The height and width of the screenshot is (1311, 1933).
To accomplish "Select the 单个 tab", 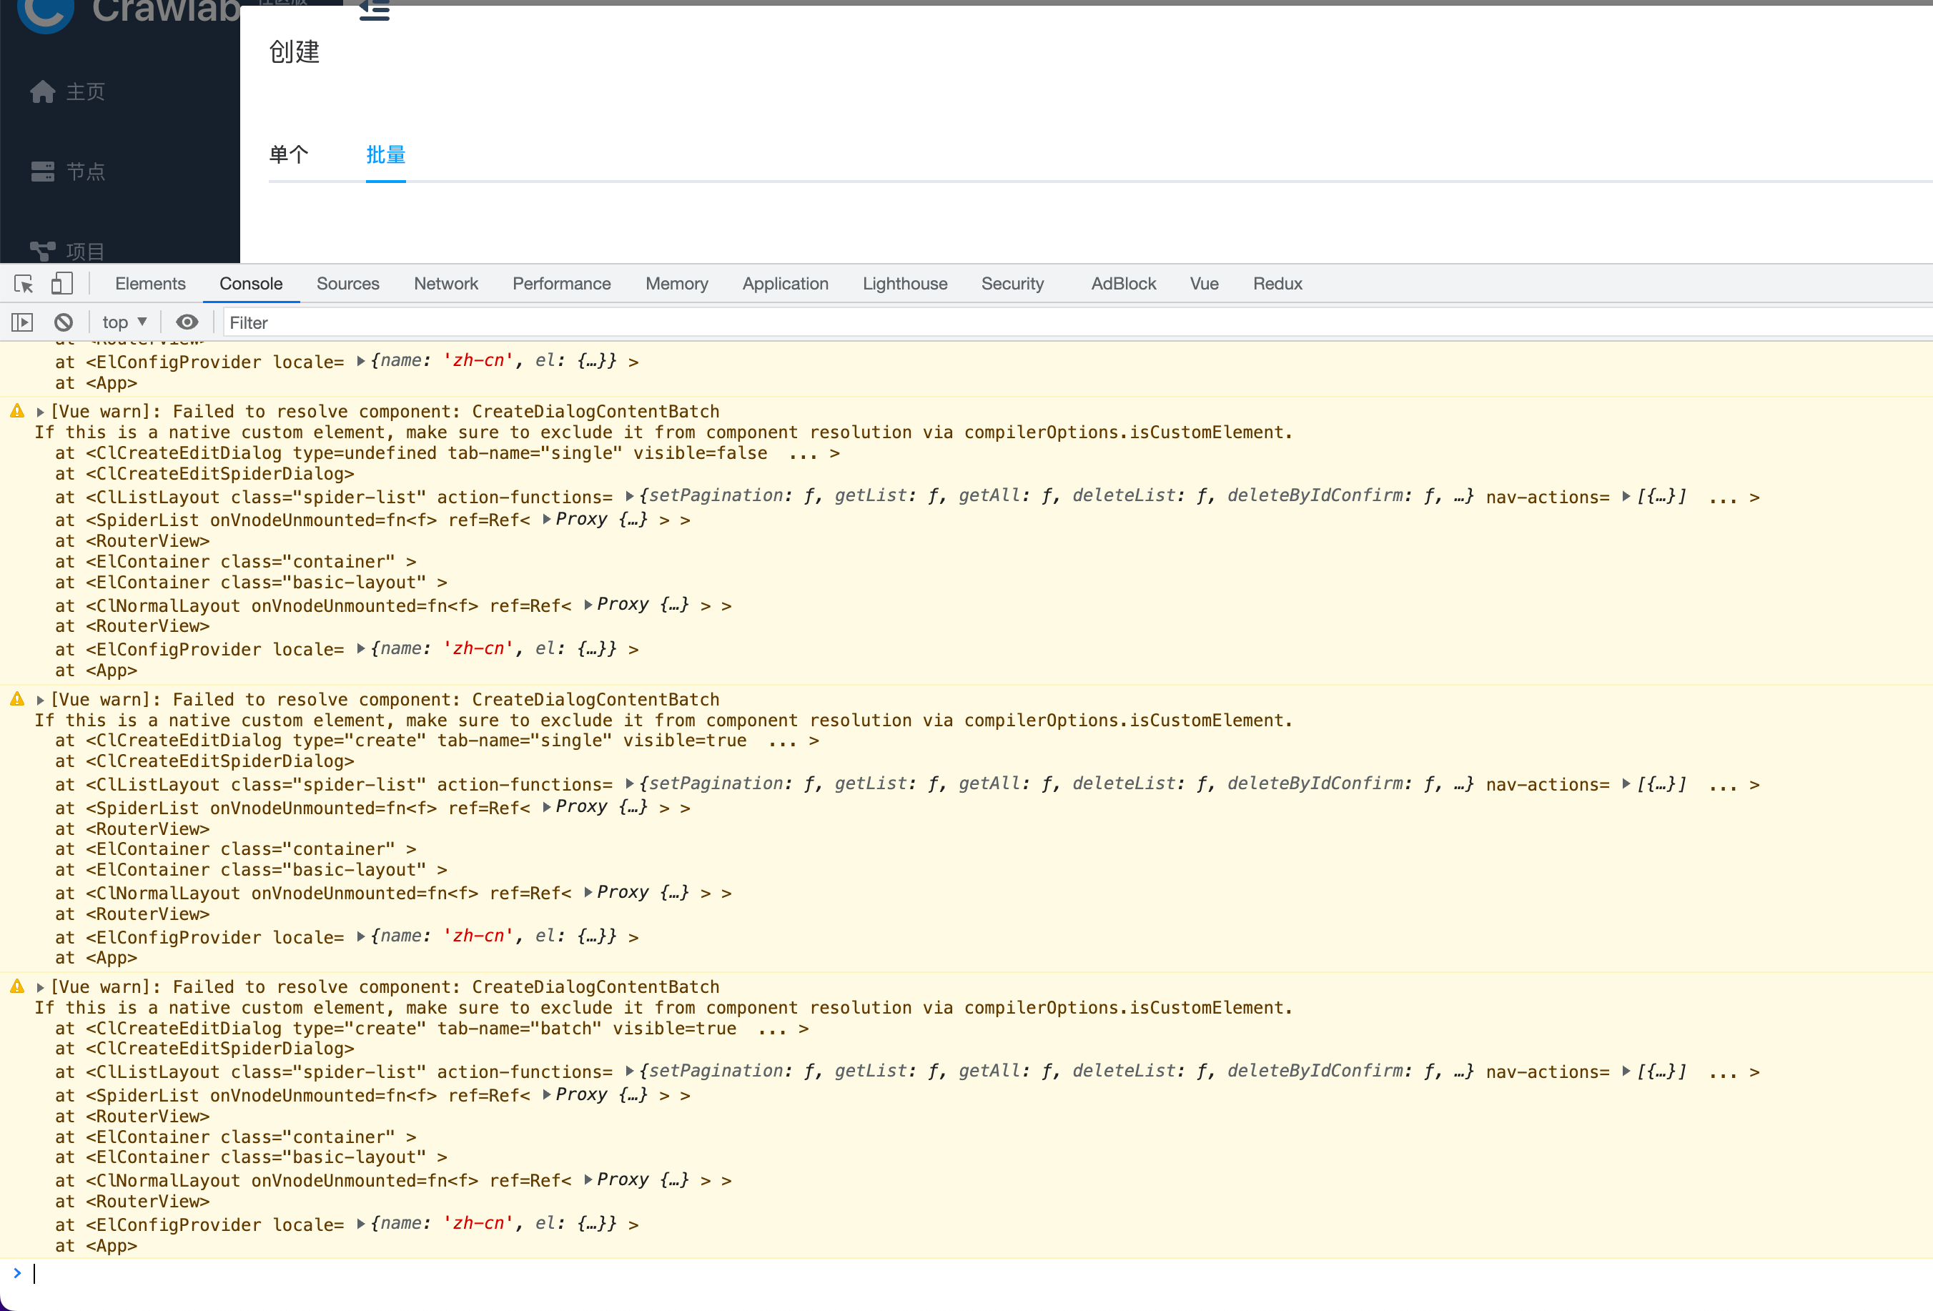I will click(x=289, y=154).
